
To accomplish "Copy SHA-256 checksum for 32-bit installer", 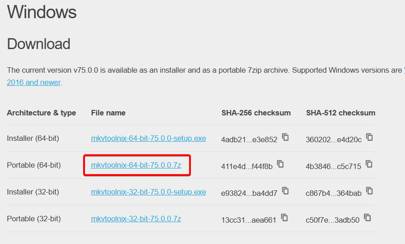I will pyautogui.click(x=285, y=191).
